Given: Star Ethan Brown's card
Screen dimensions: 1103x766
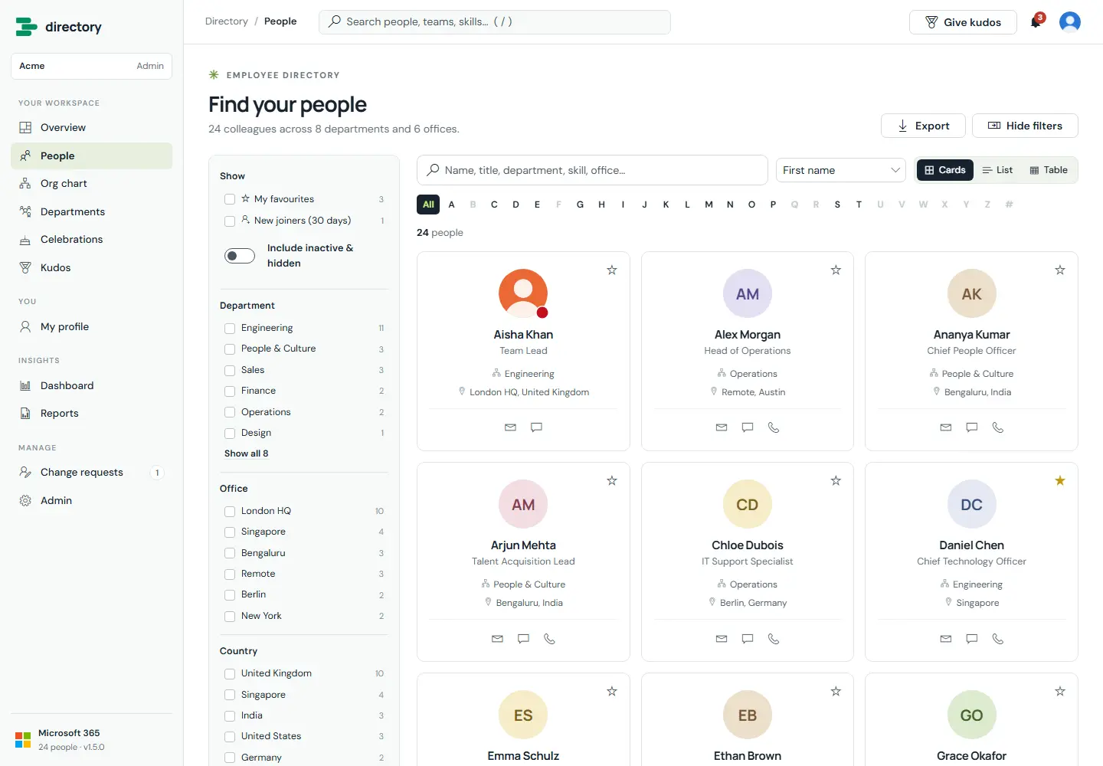Looking at the screenshot, I should [836, 691].
